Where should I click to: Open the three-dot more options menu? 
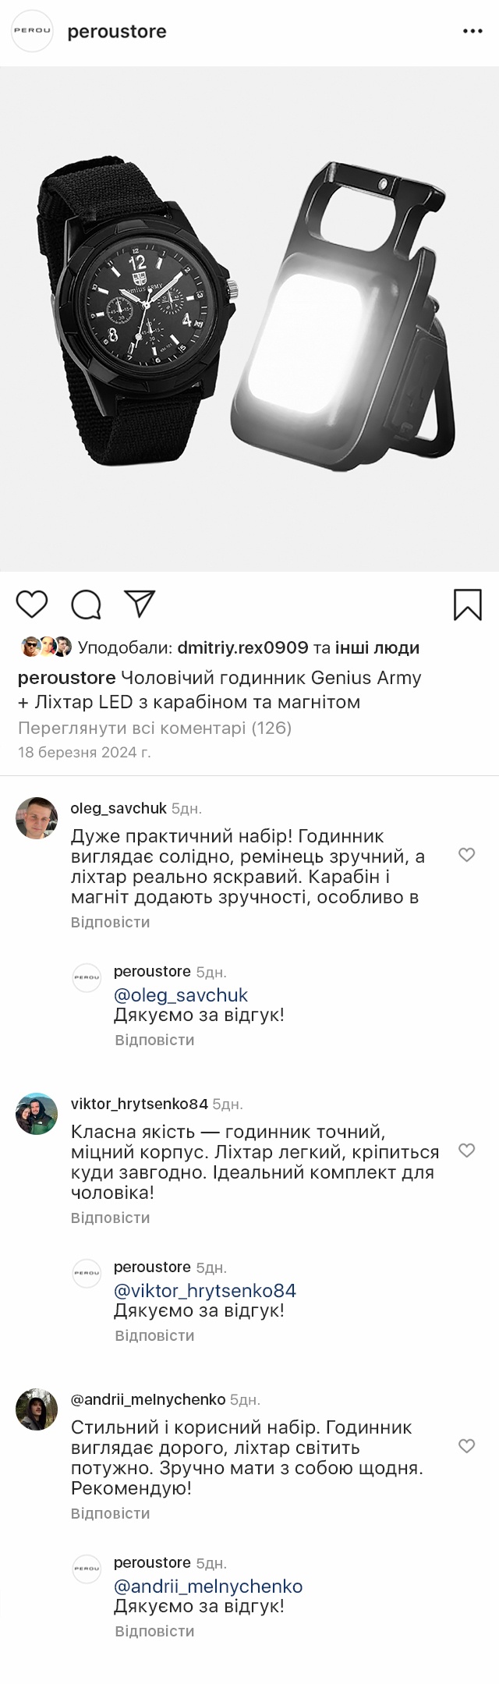472,32
